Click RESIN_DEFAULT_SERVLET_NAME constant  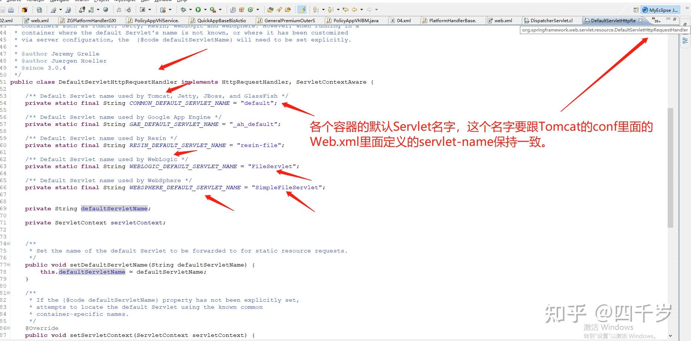pos(177,146)
